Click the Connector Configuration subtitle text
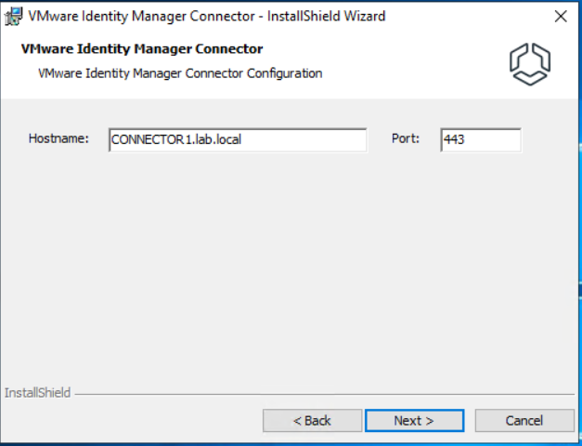 click(x=180, y=73)
